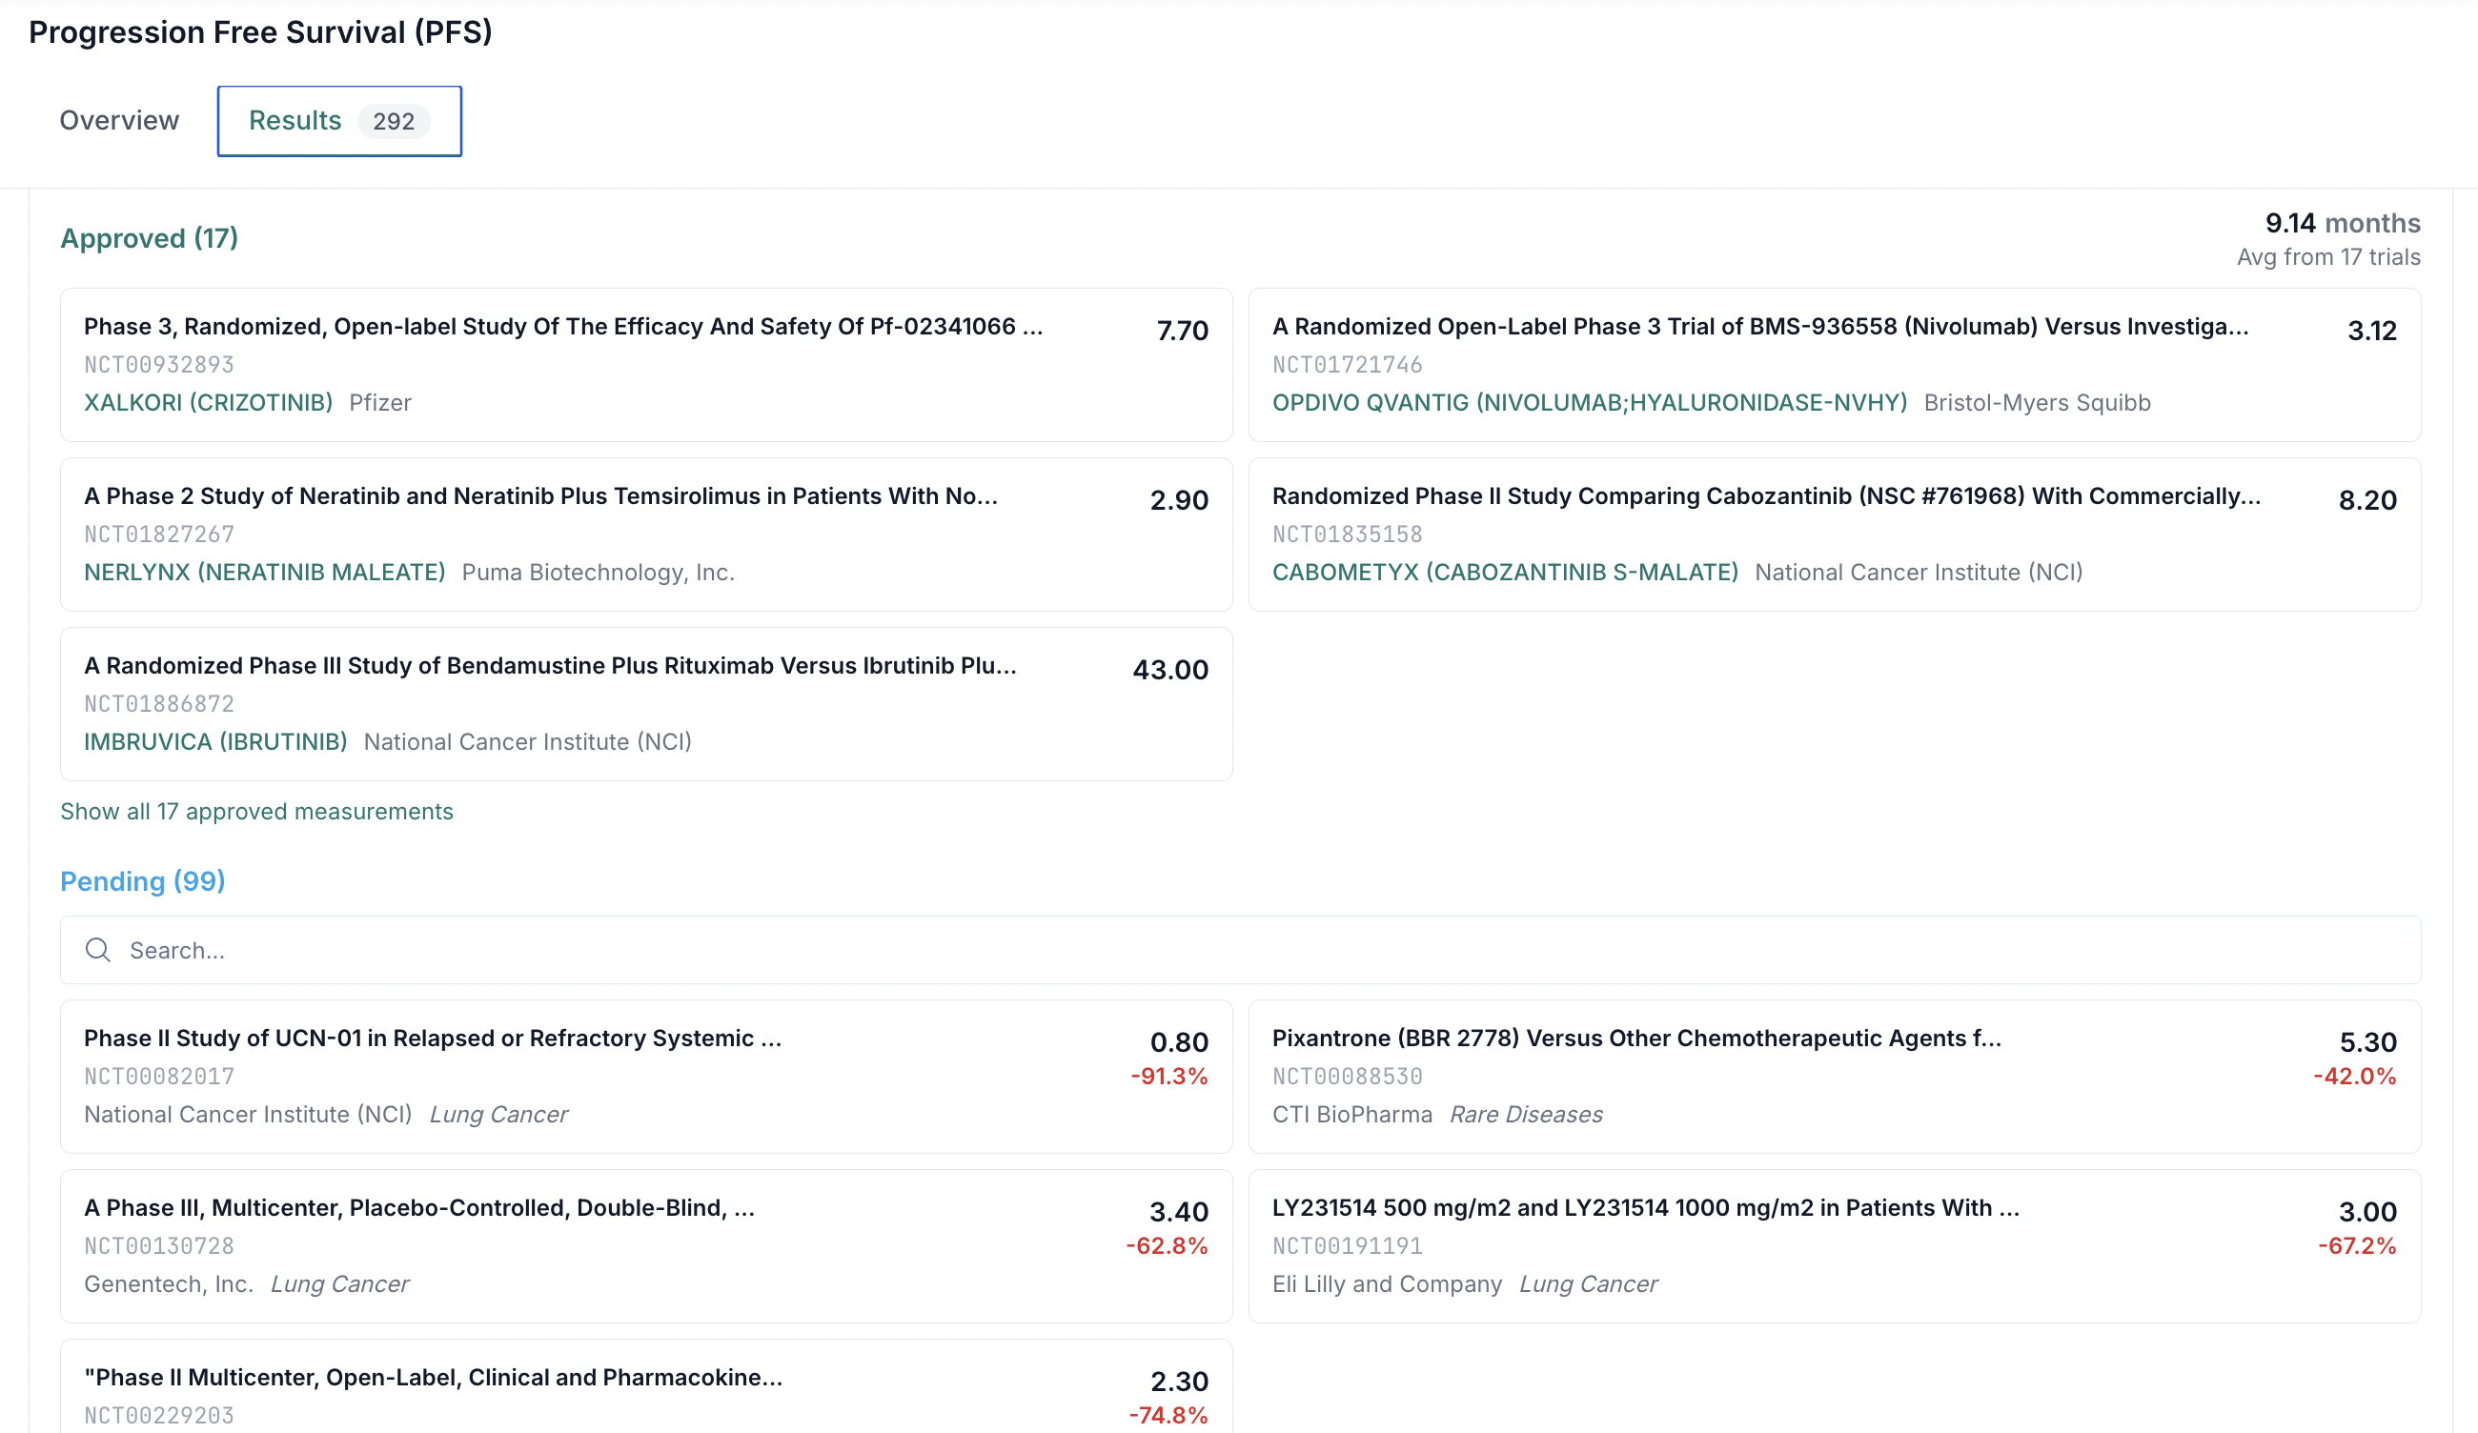The width and height of the screenshot is (2478, 1433).
Task: Click the search magnifier icon in Pending
Action: pos(97,949)
